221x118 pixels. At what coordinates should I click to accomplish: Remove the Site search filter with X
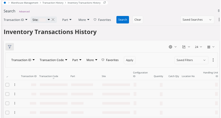pyautogui.click(x=53, y=20)
